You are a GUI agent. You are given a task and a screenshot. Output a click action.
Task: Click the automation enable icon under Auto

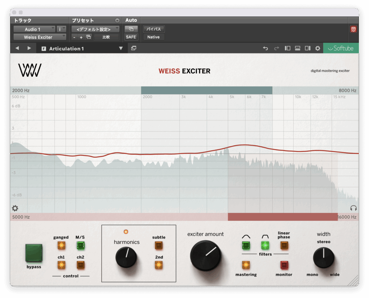point(131,29)
